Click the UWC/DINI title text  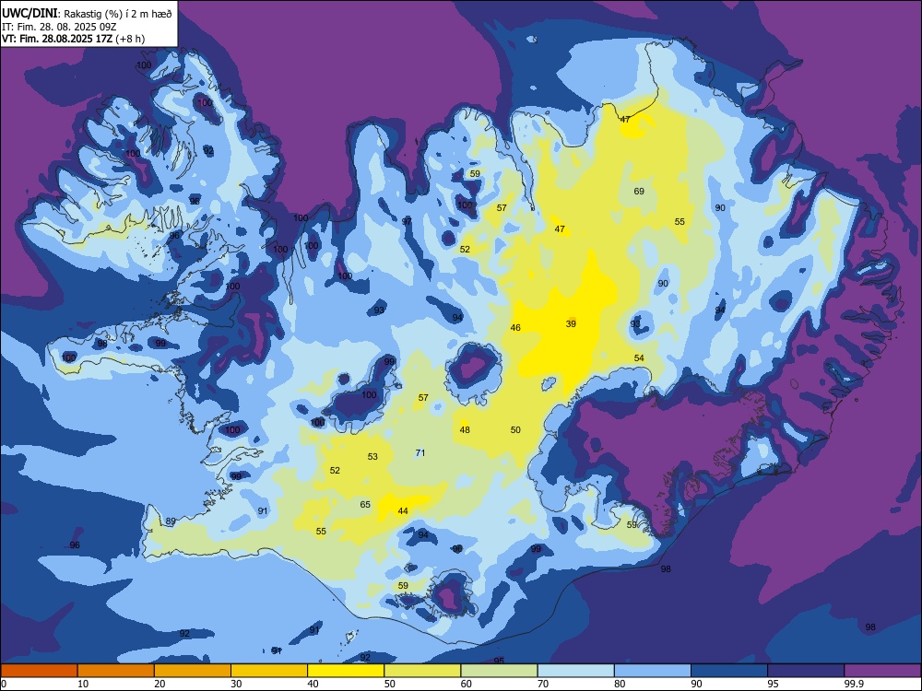[30, 13]
